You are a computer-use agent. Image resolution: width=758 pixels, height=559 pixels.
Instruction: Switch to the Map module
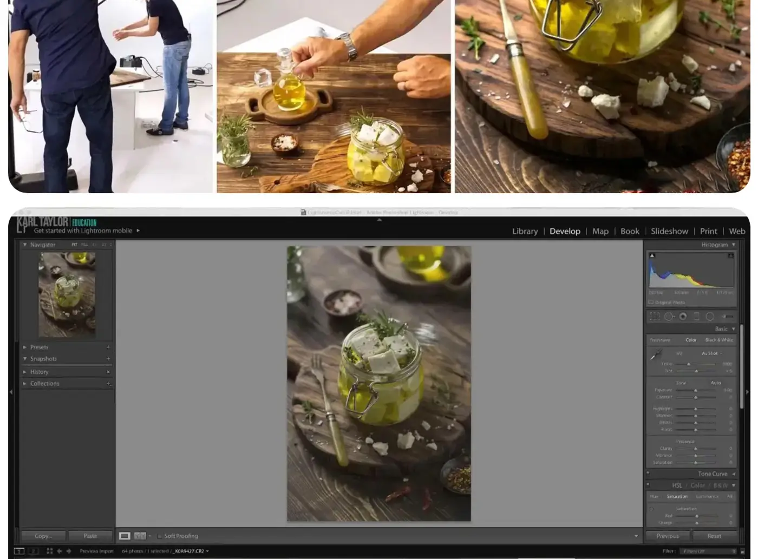click(x=600, y=231)
